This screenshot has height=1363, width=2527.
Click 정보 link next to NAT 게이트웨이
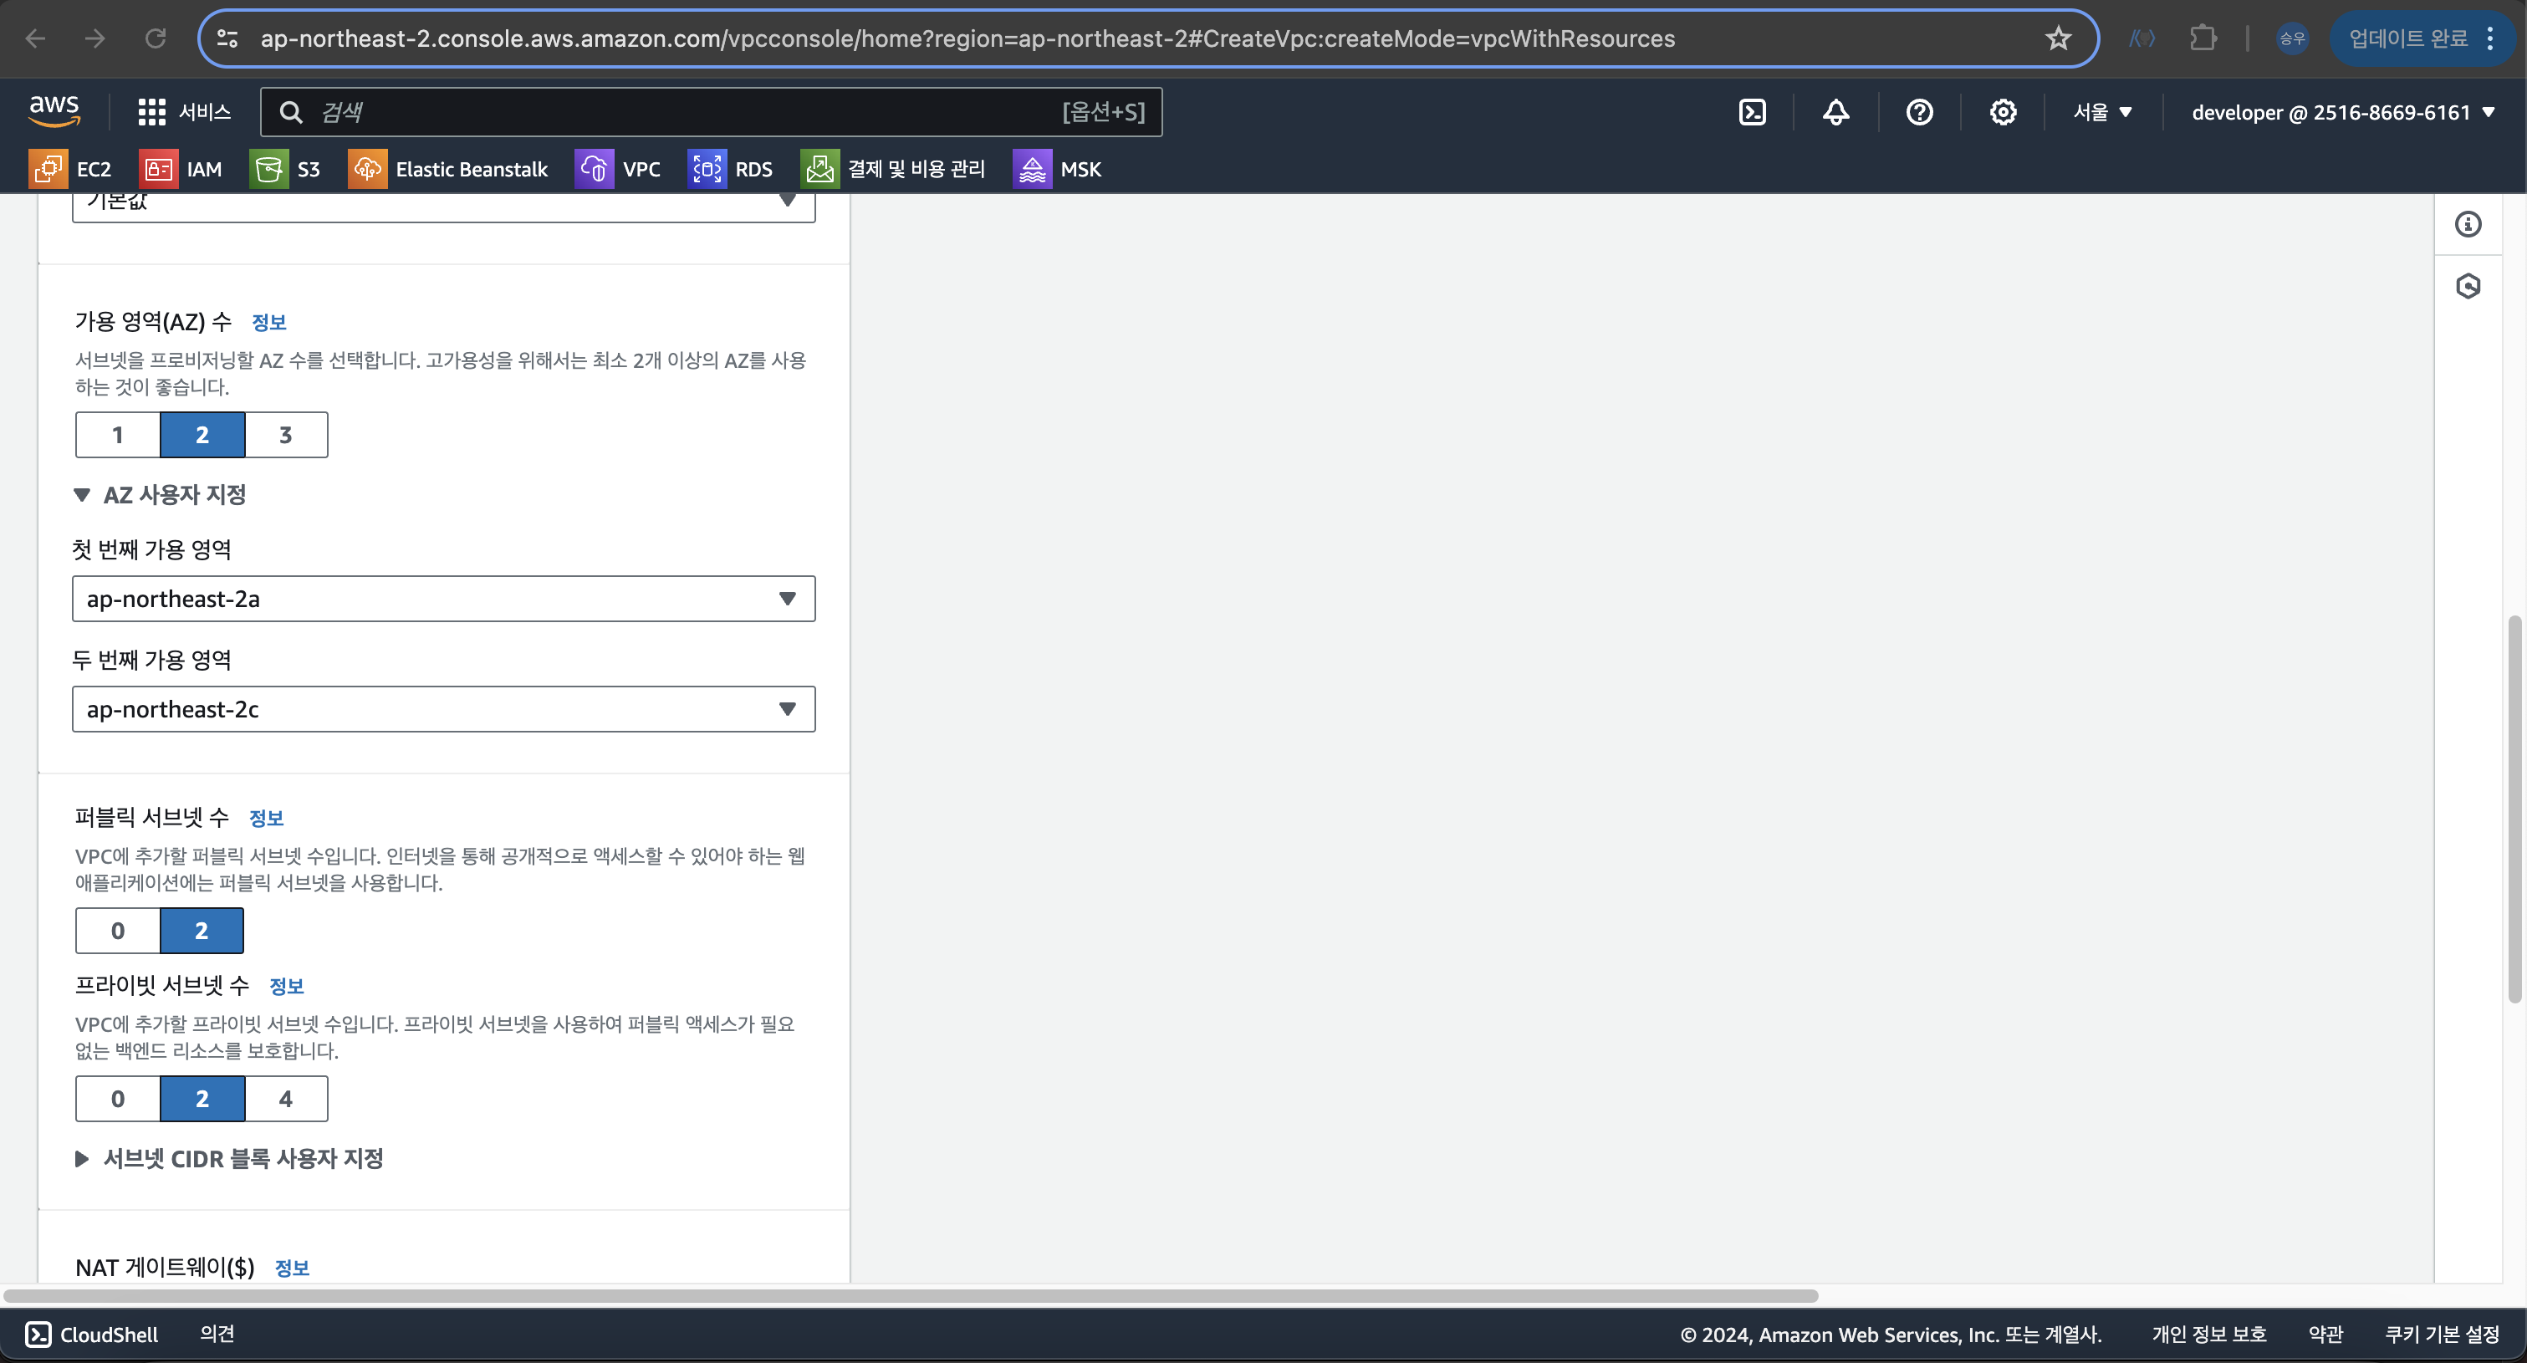tap(291, 1268)
